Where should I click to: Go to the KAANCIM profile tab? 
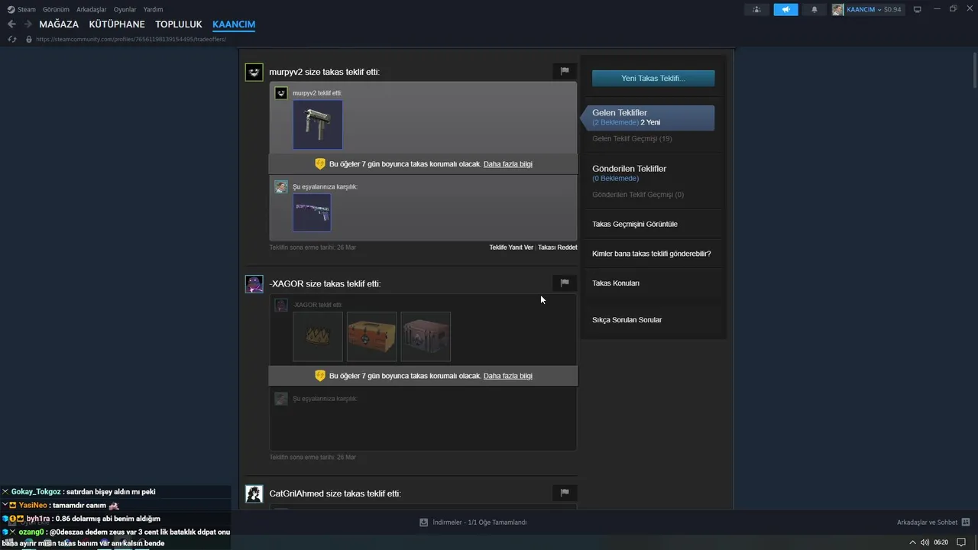click(x=234, y=24)
